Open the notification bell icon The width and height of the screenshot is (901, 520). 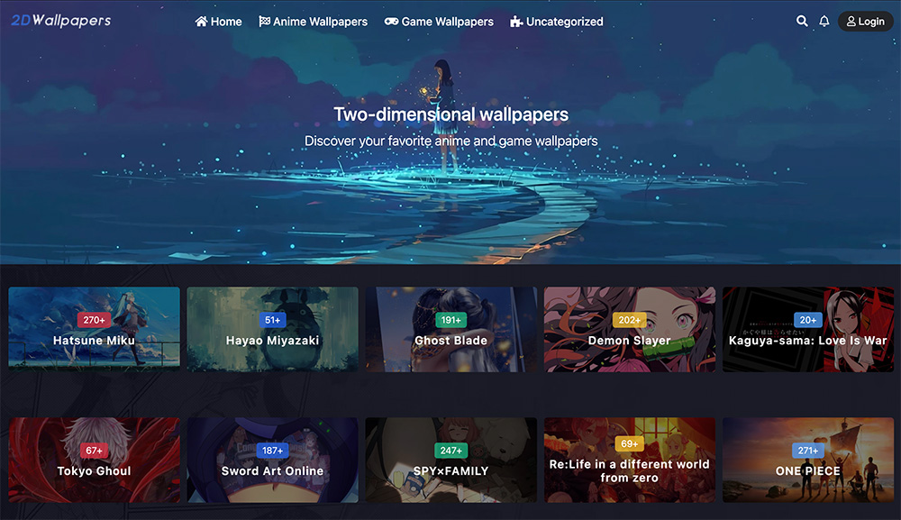click(x=824, y=22)
